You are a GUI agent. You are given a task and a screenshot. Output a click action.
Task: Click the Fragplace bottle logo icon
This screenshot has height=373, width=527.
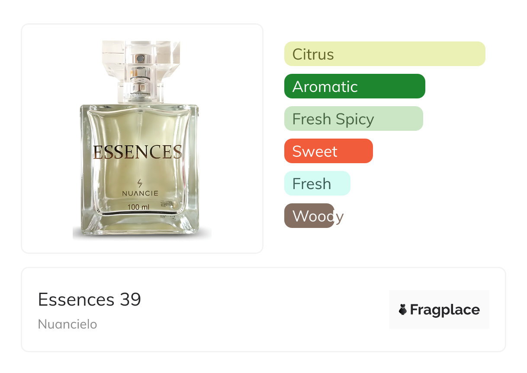(403, 310)
